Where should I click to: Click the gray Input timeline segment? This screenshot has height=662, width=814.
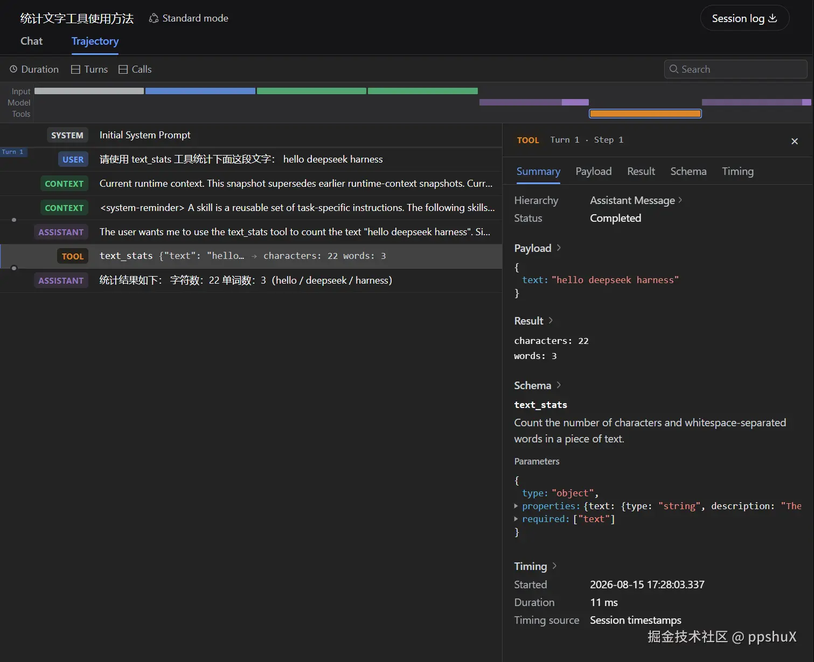click(x=89, y=91)
